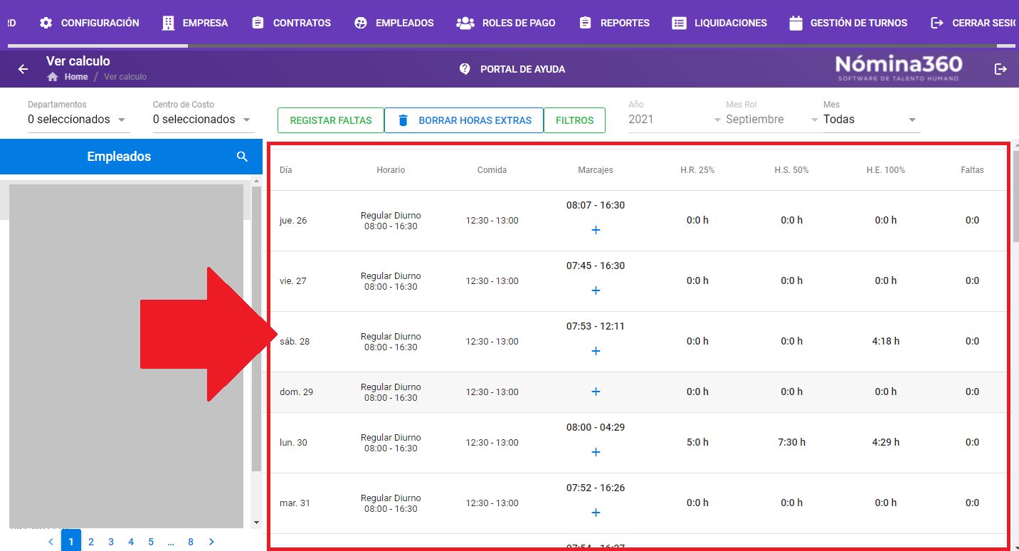This screenshot has width=1019, height=551.
Task: Go to previous page of employees
Action: (51, 542)
